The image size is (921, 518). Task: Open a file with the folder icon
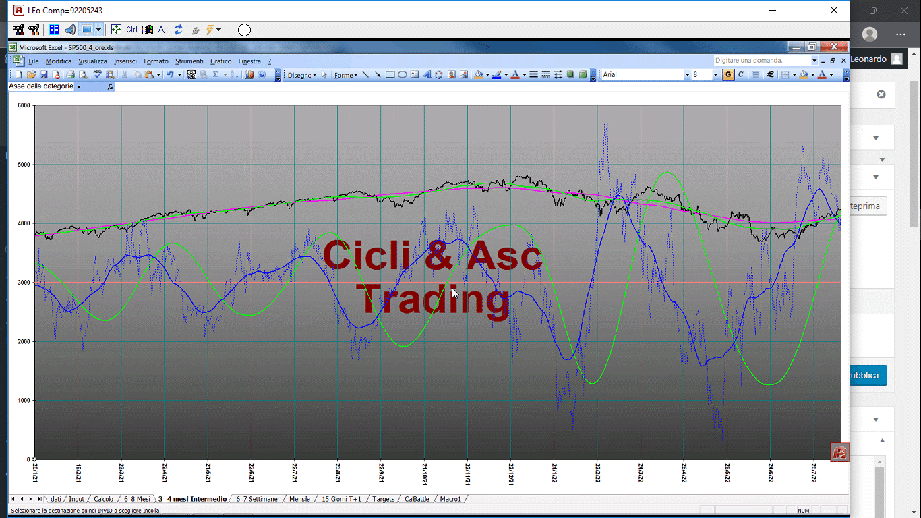pyautogui.click(x=31, y=74)
